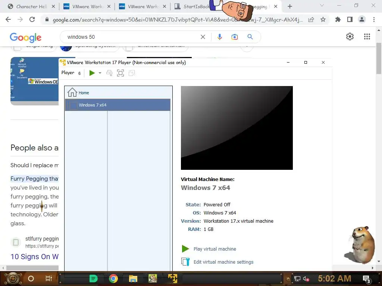The image size is (382, 286).
Task: Open the Chrome profile avatar
Action: [x=362, y=19]
